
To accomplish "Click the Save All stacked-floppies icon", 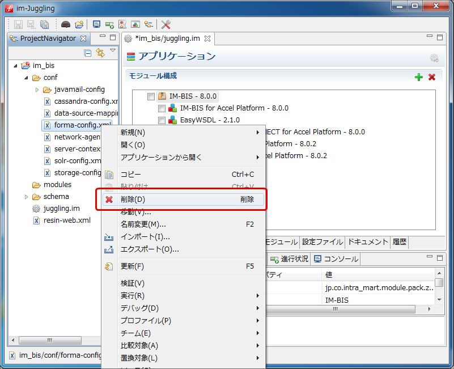I will pos(44,24).
